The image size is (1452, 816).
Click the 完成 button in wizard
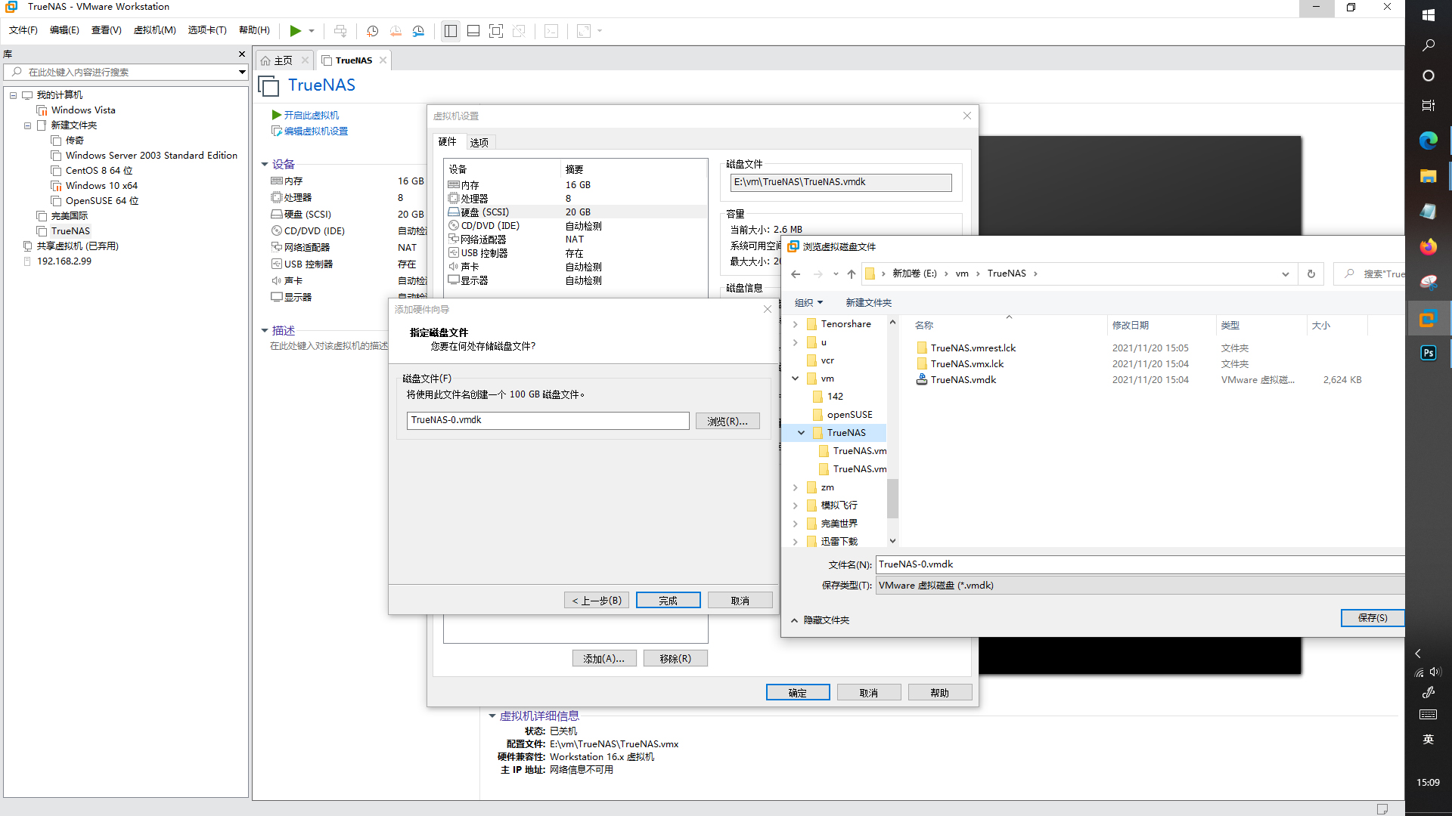669,601
